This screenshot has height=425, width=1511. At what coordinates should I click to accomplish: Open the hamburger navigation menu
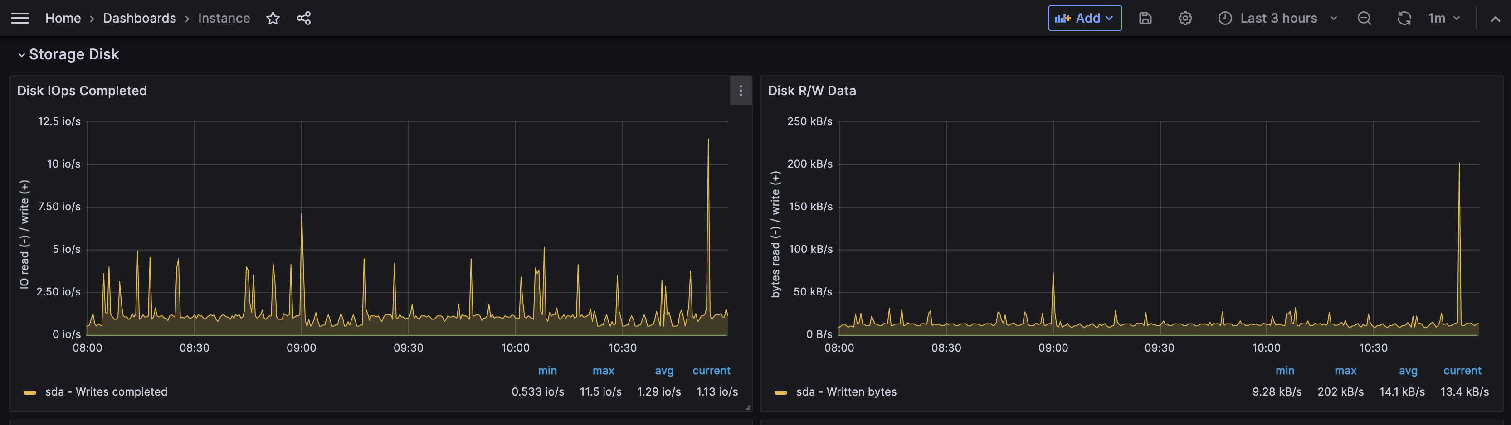pos(20,18)
